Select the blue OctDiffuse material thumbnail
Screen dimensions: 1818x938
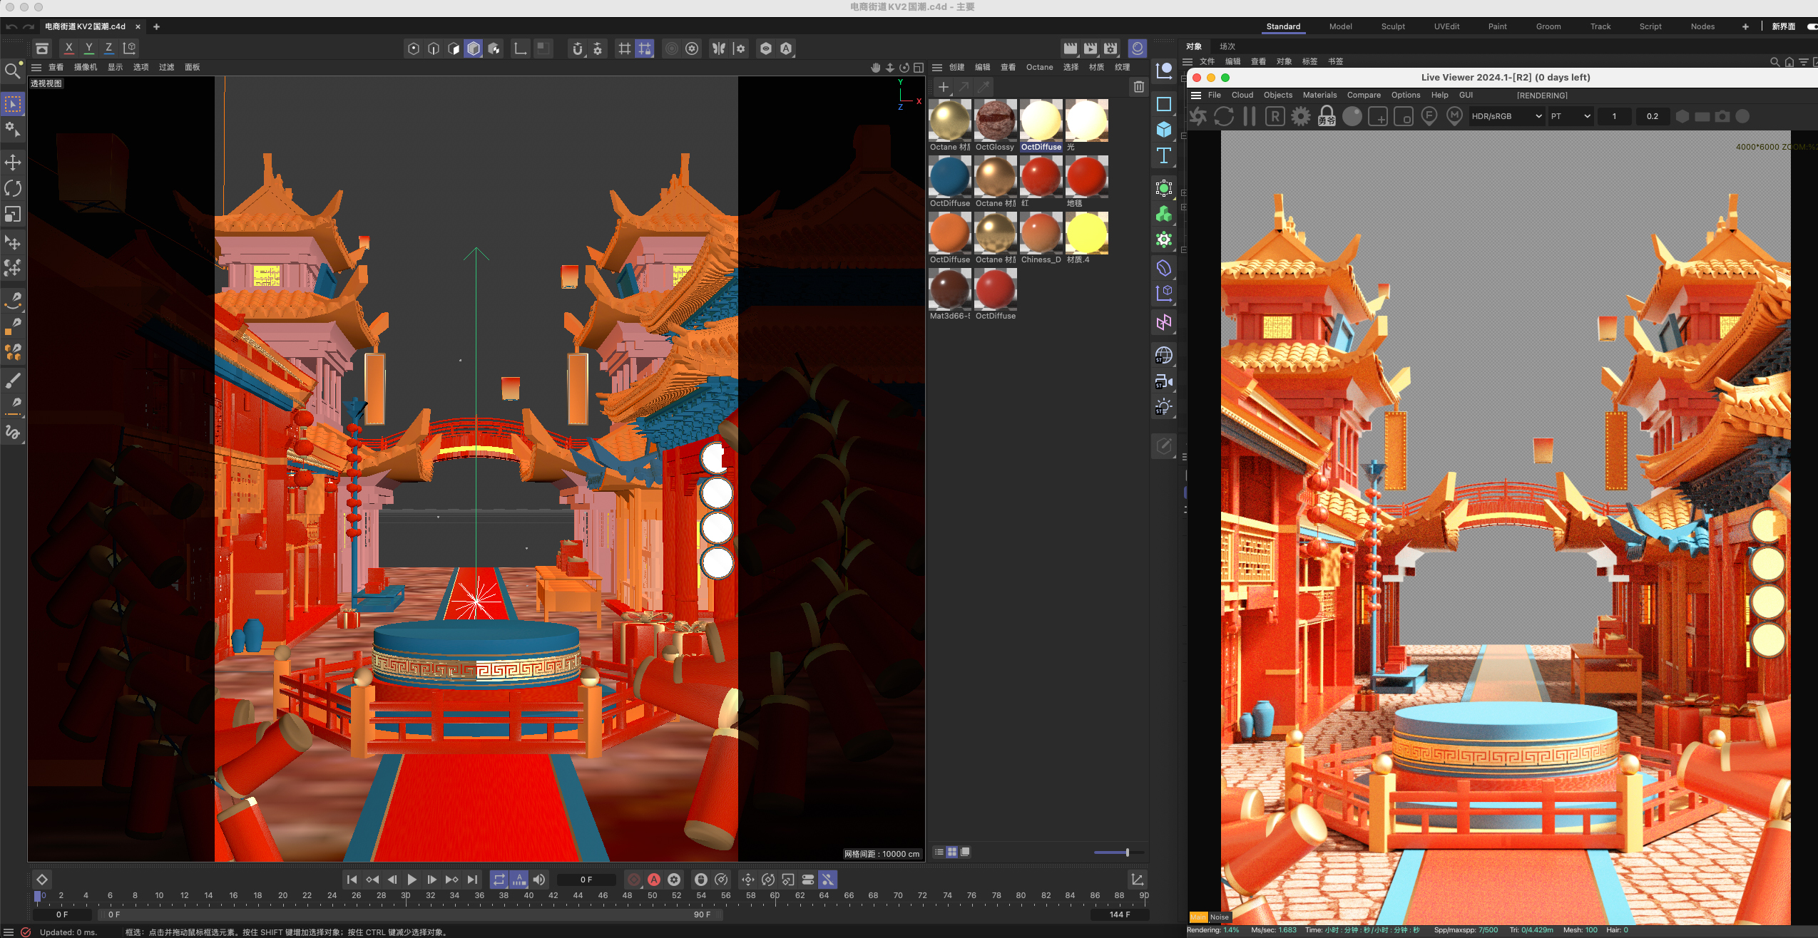click(949, 177)
